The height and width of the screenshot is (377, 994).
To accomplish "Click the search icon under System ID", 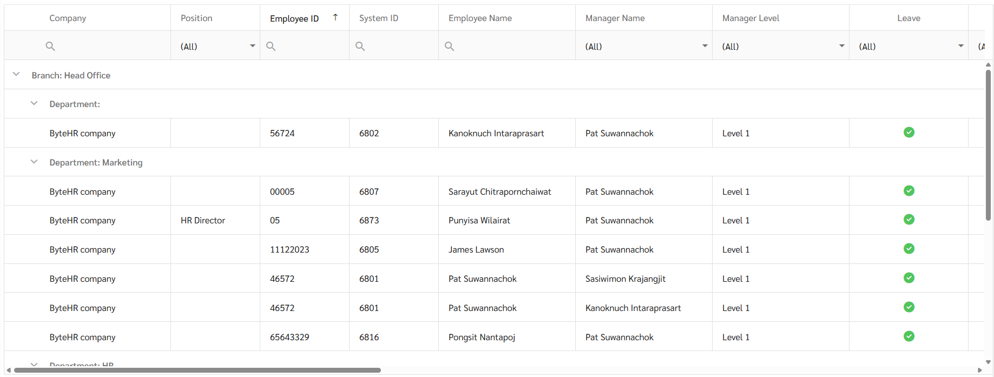I will coord(360,47).
